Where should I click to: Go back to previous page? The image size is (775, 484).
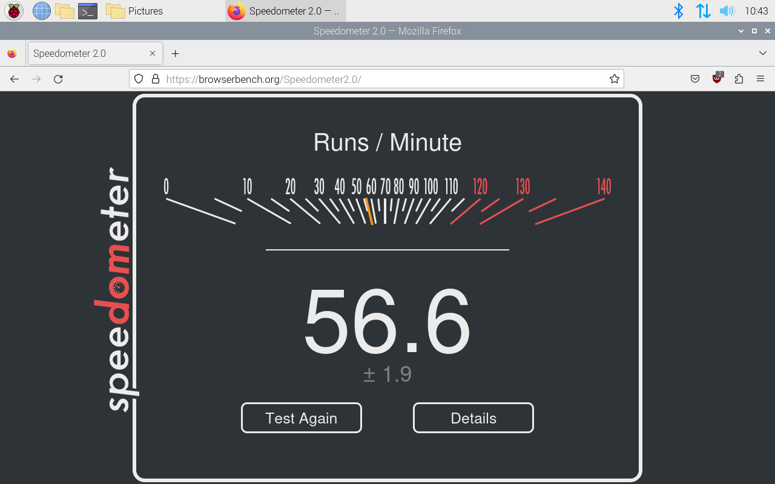pos(15,79)
